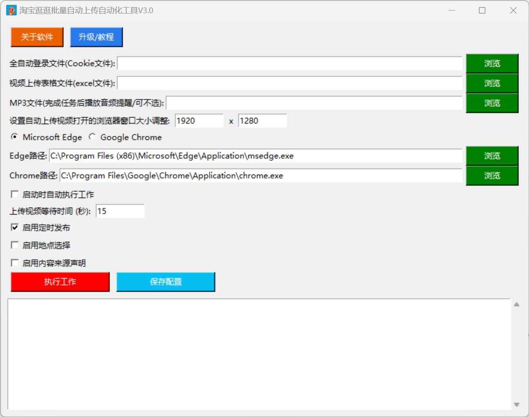Open the 升级/教程 button

[96, 37]
